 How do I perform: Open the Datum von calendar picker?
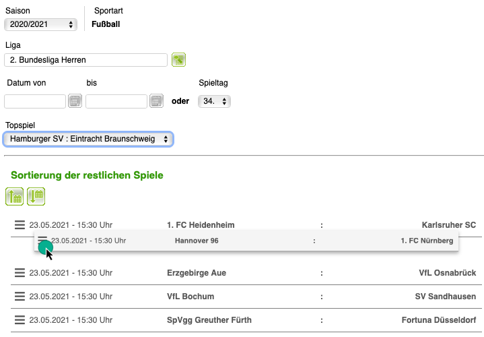pos(75,101)
